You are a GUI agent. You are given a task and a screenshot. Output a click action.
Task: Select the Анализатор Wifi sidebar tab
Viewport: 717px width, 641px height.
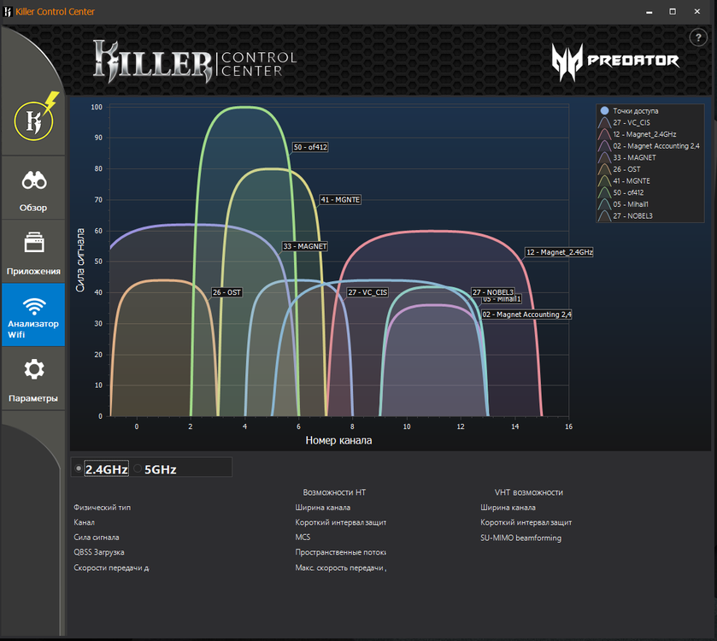click(33, 315)
